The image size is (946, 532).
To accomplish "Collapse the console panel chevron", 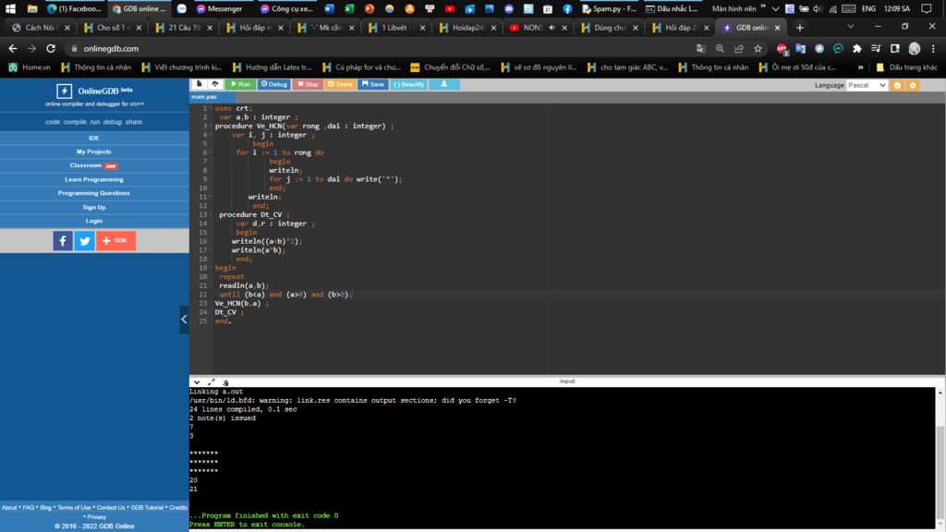I will (x=197, y=382).
